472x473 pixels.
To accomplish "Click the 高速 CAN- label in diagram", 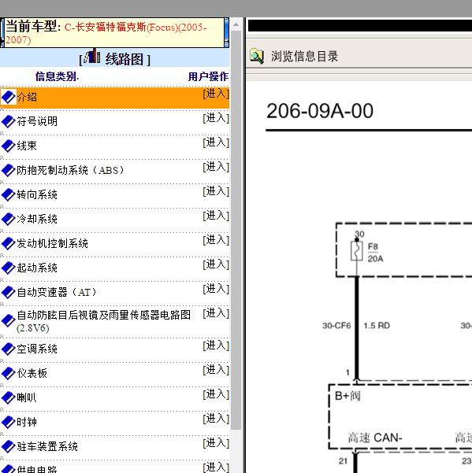I will (x=375, y=438).
